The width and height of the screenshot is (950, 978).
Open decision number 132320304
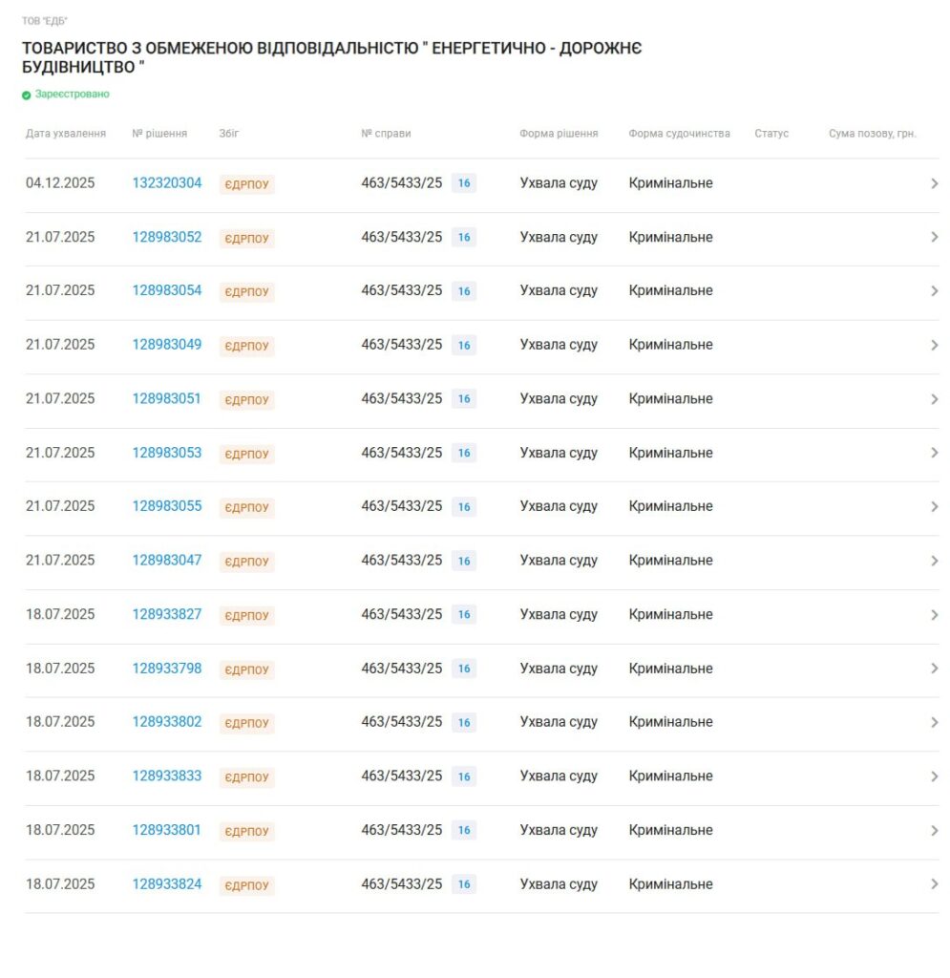[x=166, y=182]
